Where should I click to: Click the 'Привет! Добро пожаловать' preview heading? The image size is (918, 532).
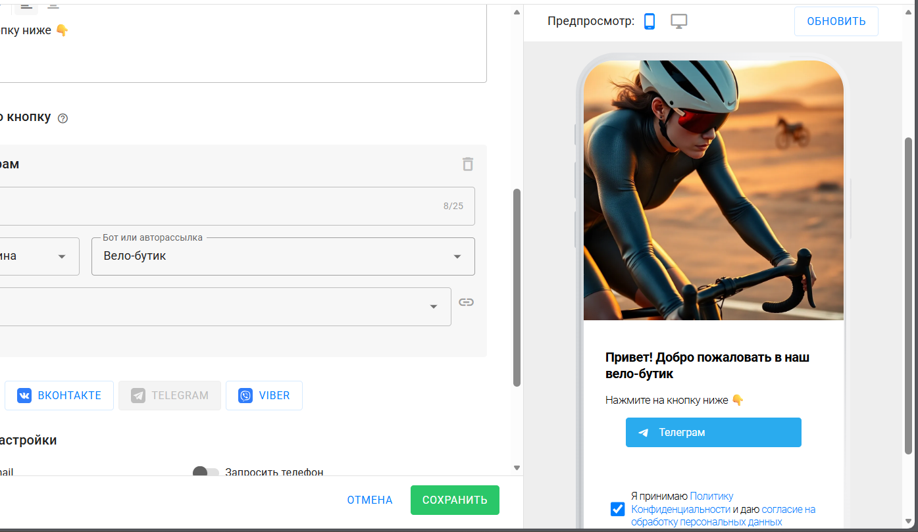pos(707,366)
